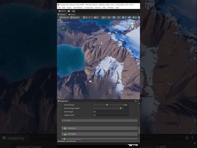Viewport: 197px width, 148px height.
Task: Click the Inspector scroll-up arrow
Action: pos(139,104)
